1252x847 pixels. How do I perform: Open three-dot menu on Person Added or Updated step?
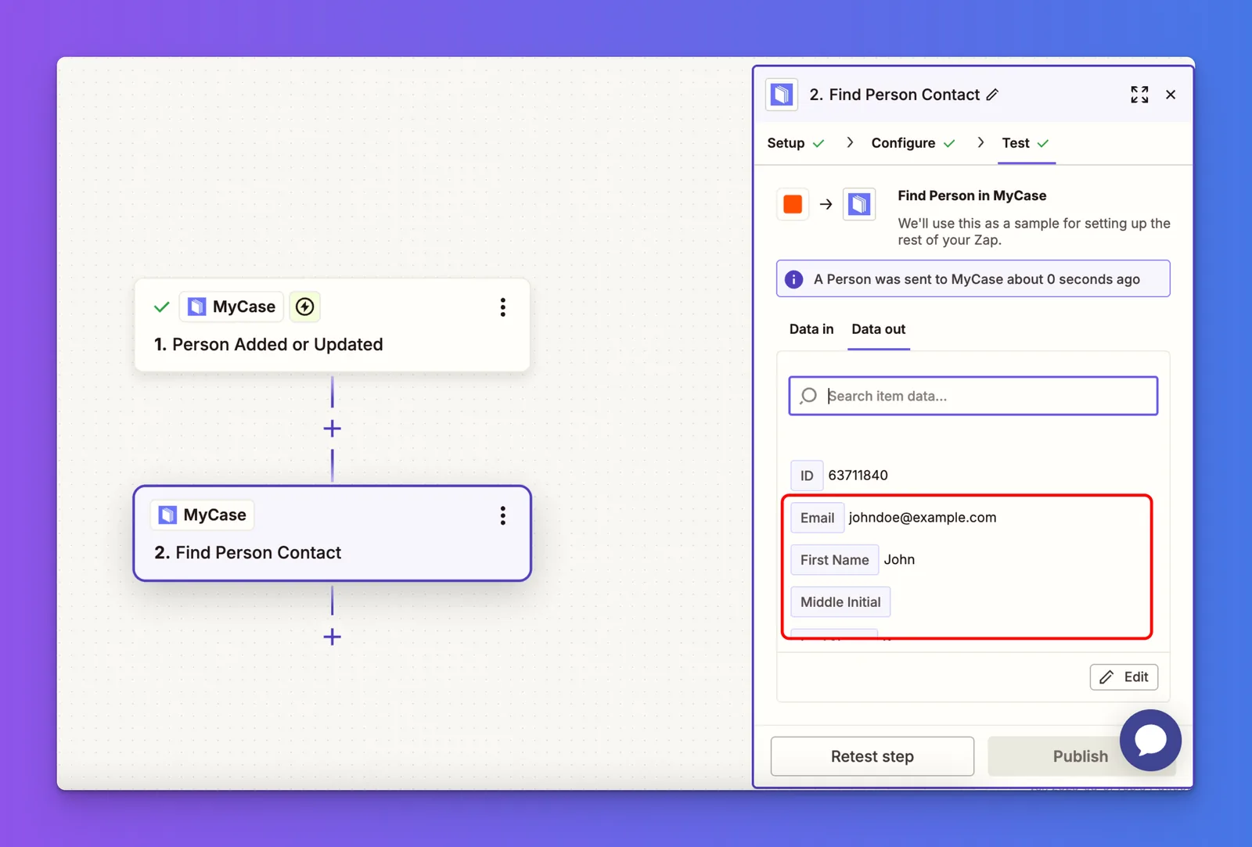point(503,307)
